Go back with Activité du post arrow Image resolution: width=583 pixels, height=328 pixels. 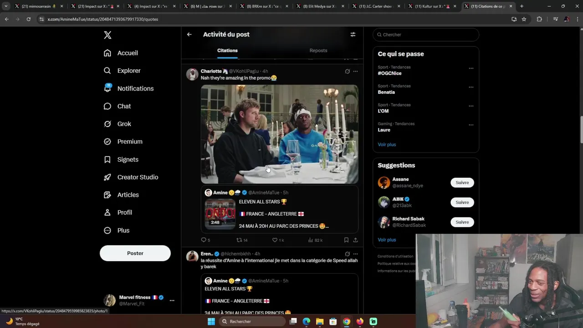pos(189,34)
